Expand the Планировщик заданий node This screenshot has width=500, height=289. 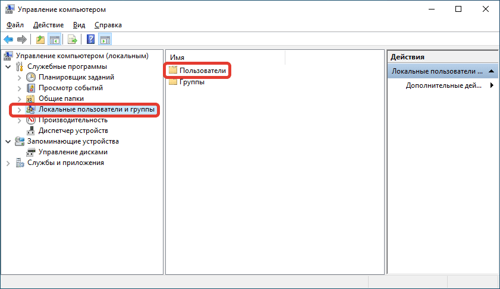click(x=20, y=77)
